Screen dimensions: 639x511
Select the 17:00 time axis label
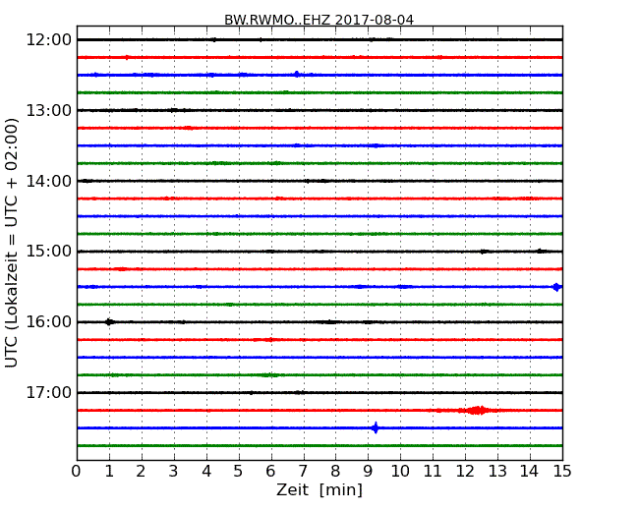coord(48,392)
